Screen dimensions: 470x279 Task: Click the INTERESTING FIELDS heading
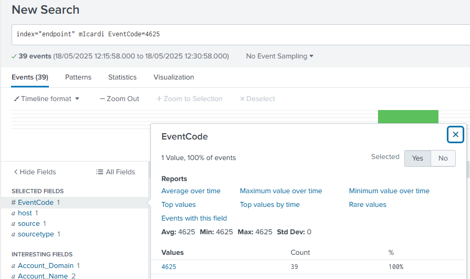[x=42, y=254]
